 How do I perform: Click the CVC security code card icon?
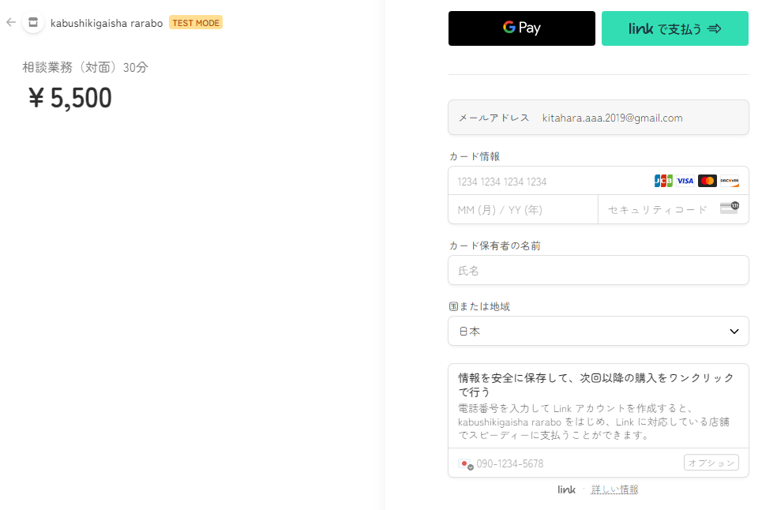729,208
